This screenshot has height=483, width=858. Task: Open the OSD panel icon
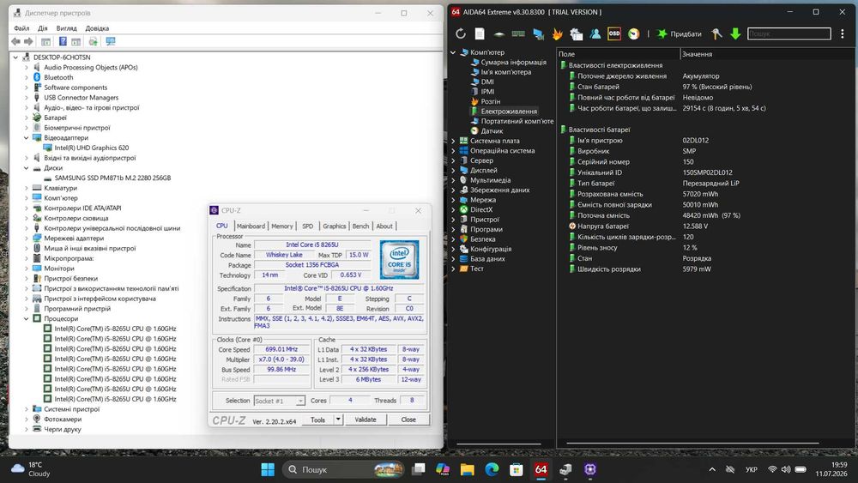pyautogui.click(x=614, y=34)
